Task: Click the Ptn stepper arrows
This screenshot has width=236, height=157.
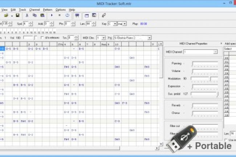Action: click(x=73, y=24)
